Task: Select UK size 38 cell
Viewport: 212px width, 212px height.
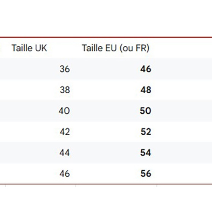Action: pyautogui.click(x=65, y=90)
